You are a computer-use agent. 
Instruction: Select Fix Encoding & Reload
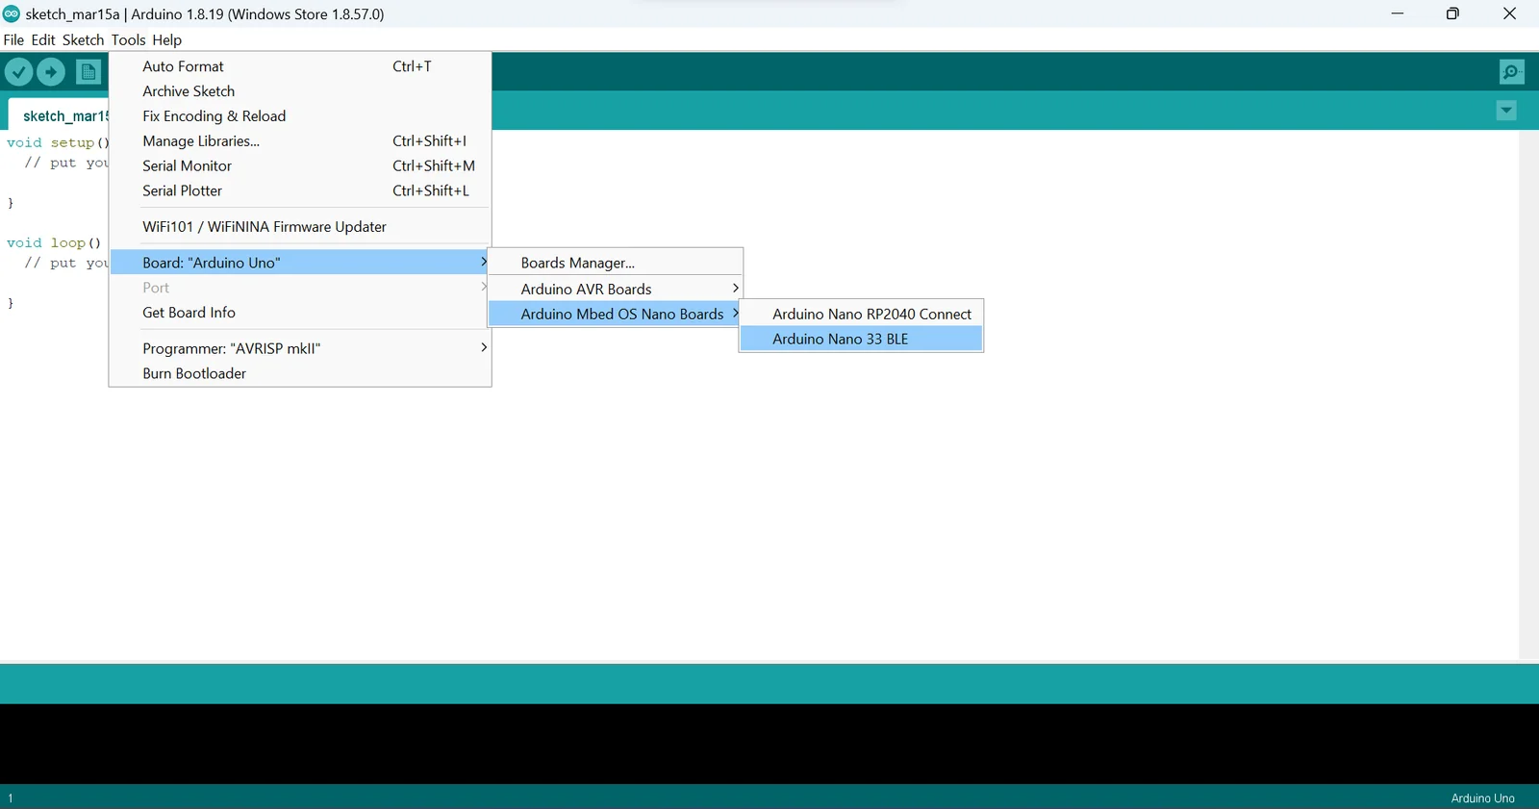[300, 116]
